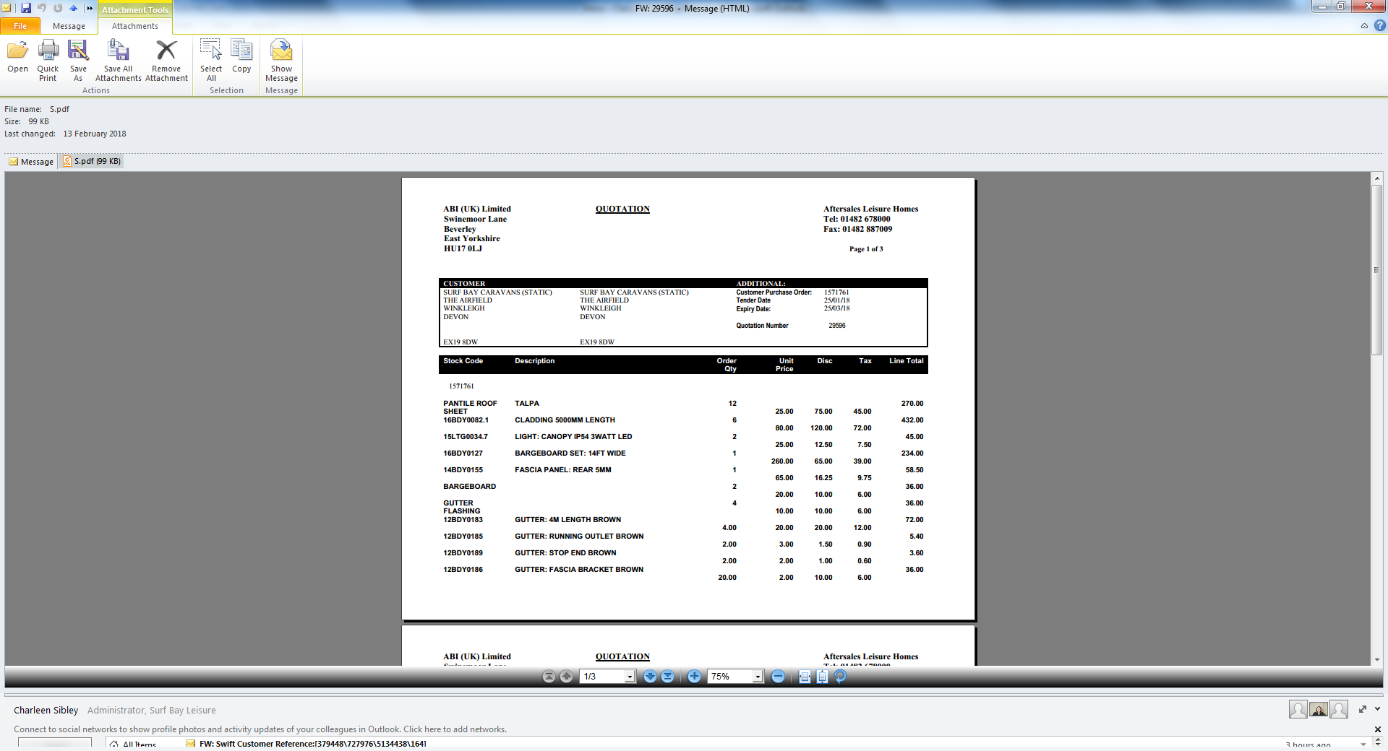Click the 'Expiry Date:' label in PDF
Image resolution: width=1388 pixels, height=751 pixels.
(x=753, y=309)
